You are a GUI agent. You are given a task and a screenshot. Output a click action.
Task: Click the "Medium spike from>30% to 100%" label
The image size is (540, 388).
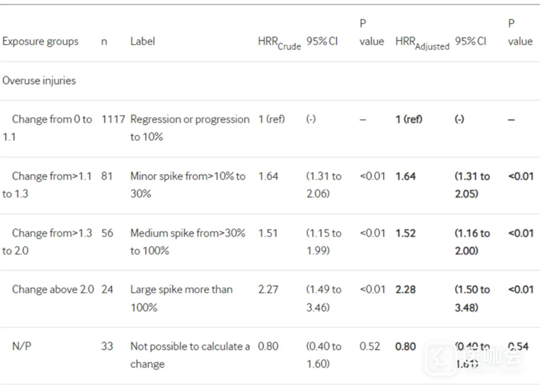188,241
